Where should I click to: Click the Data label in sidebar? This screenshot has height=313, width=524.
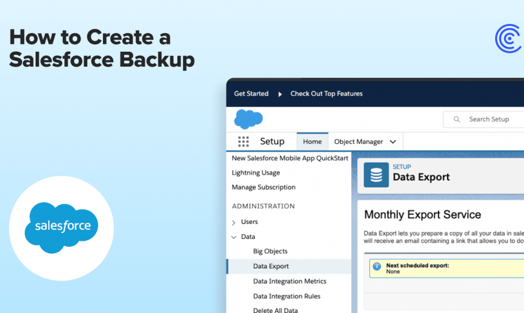tap(248, 237)
